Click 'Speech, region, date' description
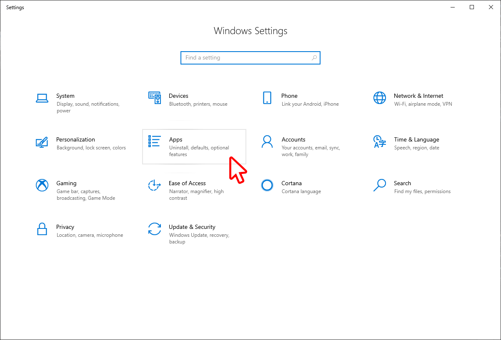This screenshot has height=340, width=501. (417, 148)
